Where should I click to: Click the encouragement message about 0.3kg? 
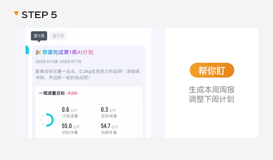87,74
